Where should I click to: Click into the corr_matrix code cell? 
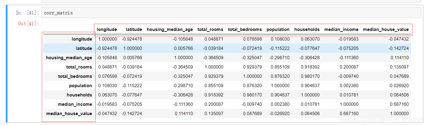[231, 13]
